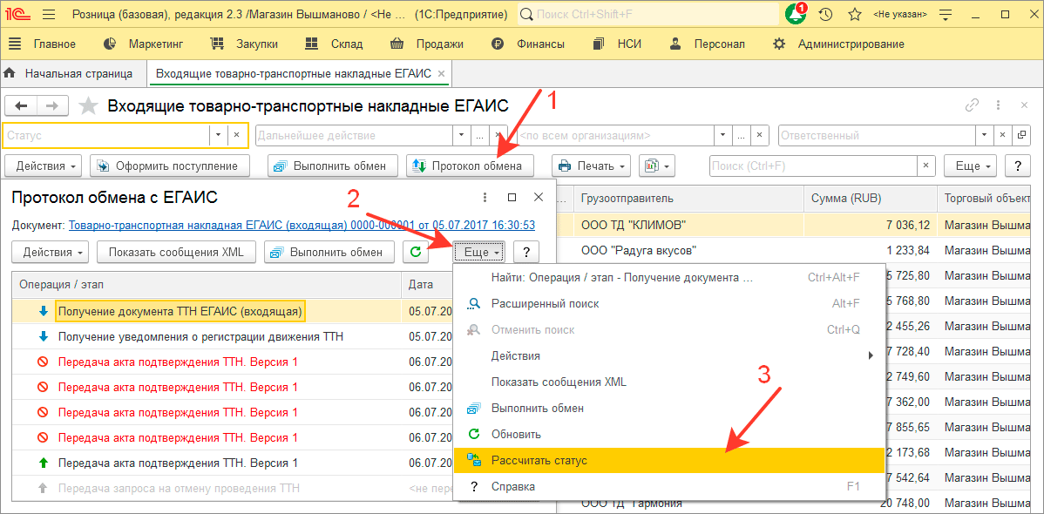
Task: Click Протокол обмена button
Action: (x=470, y=166)
